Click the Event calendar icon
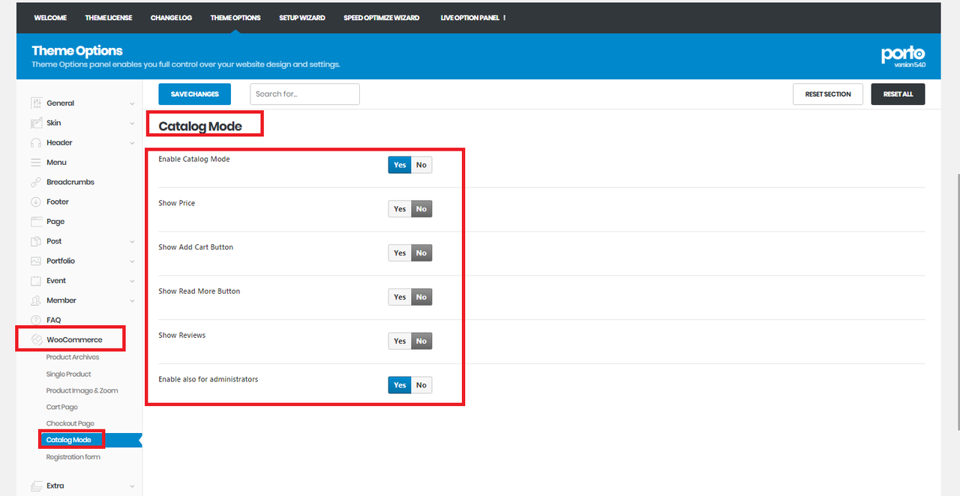 click(36, 281)
